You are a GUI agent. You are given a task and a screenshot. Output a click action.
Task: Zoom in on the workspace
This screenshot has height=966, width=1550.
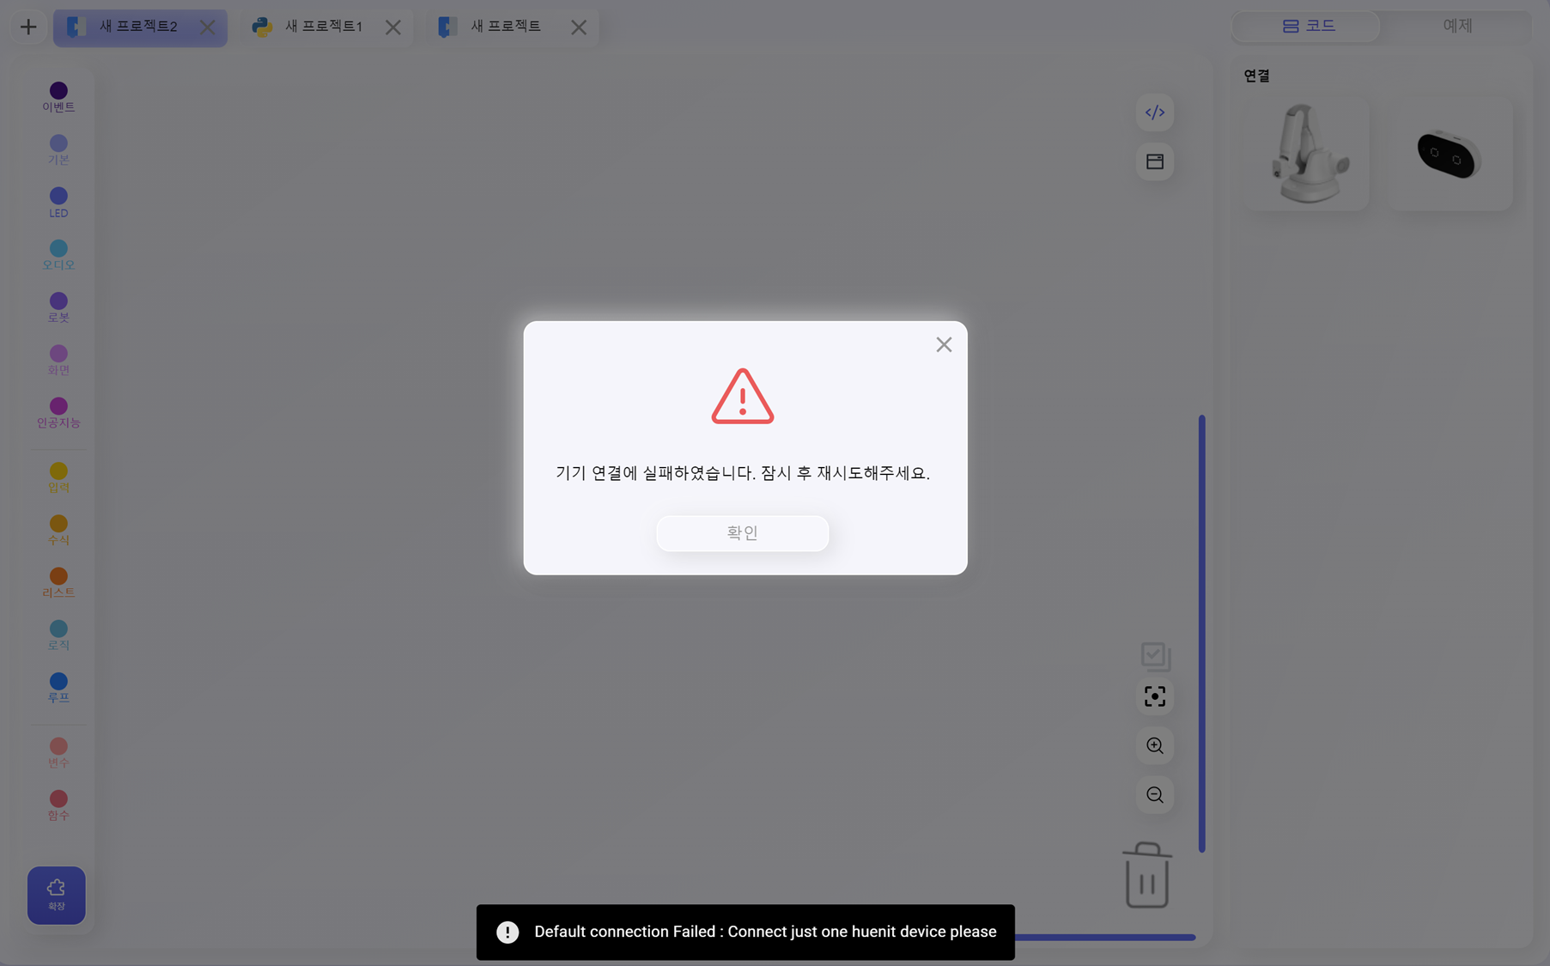point(1154,745)
